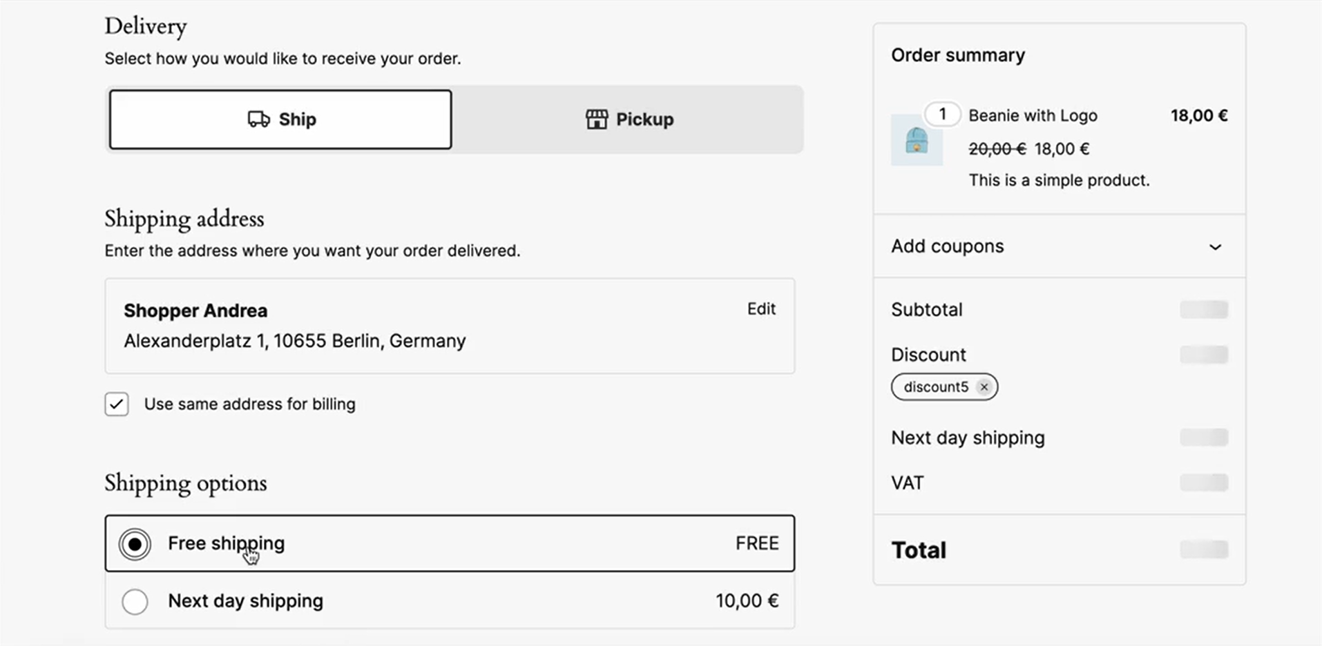Image resolution: width=1322 pixels, height=646 pixels.
Task: Open the Add coupons section
Action: [x=948, y=246]
